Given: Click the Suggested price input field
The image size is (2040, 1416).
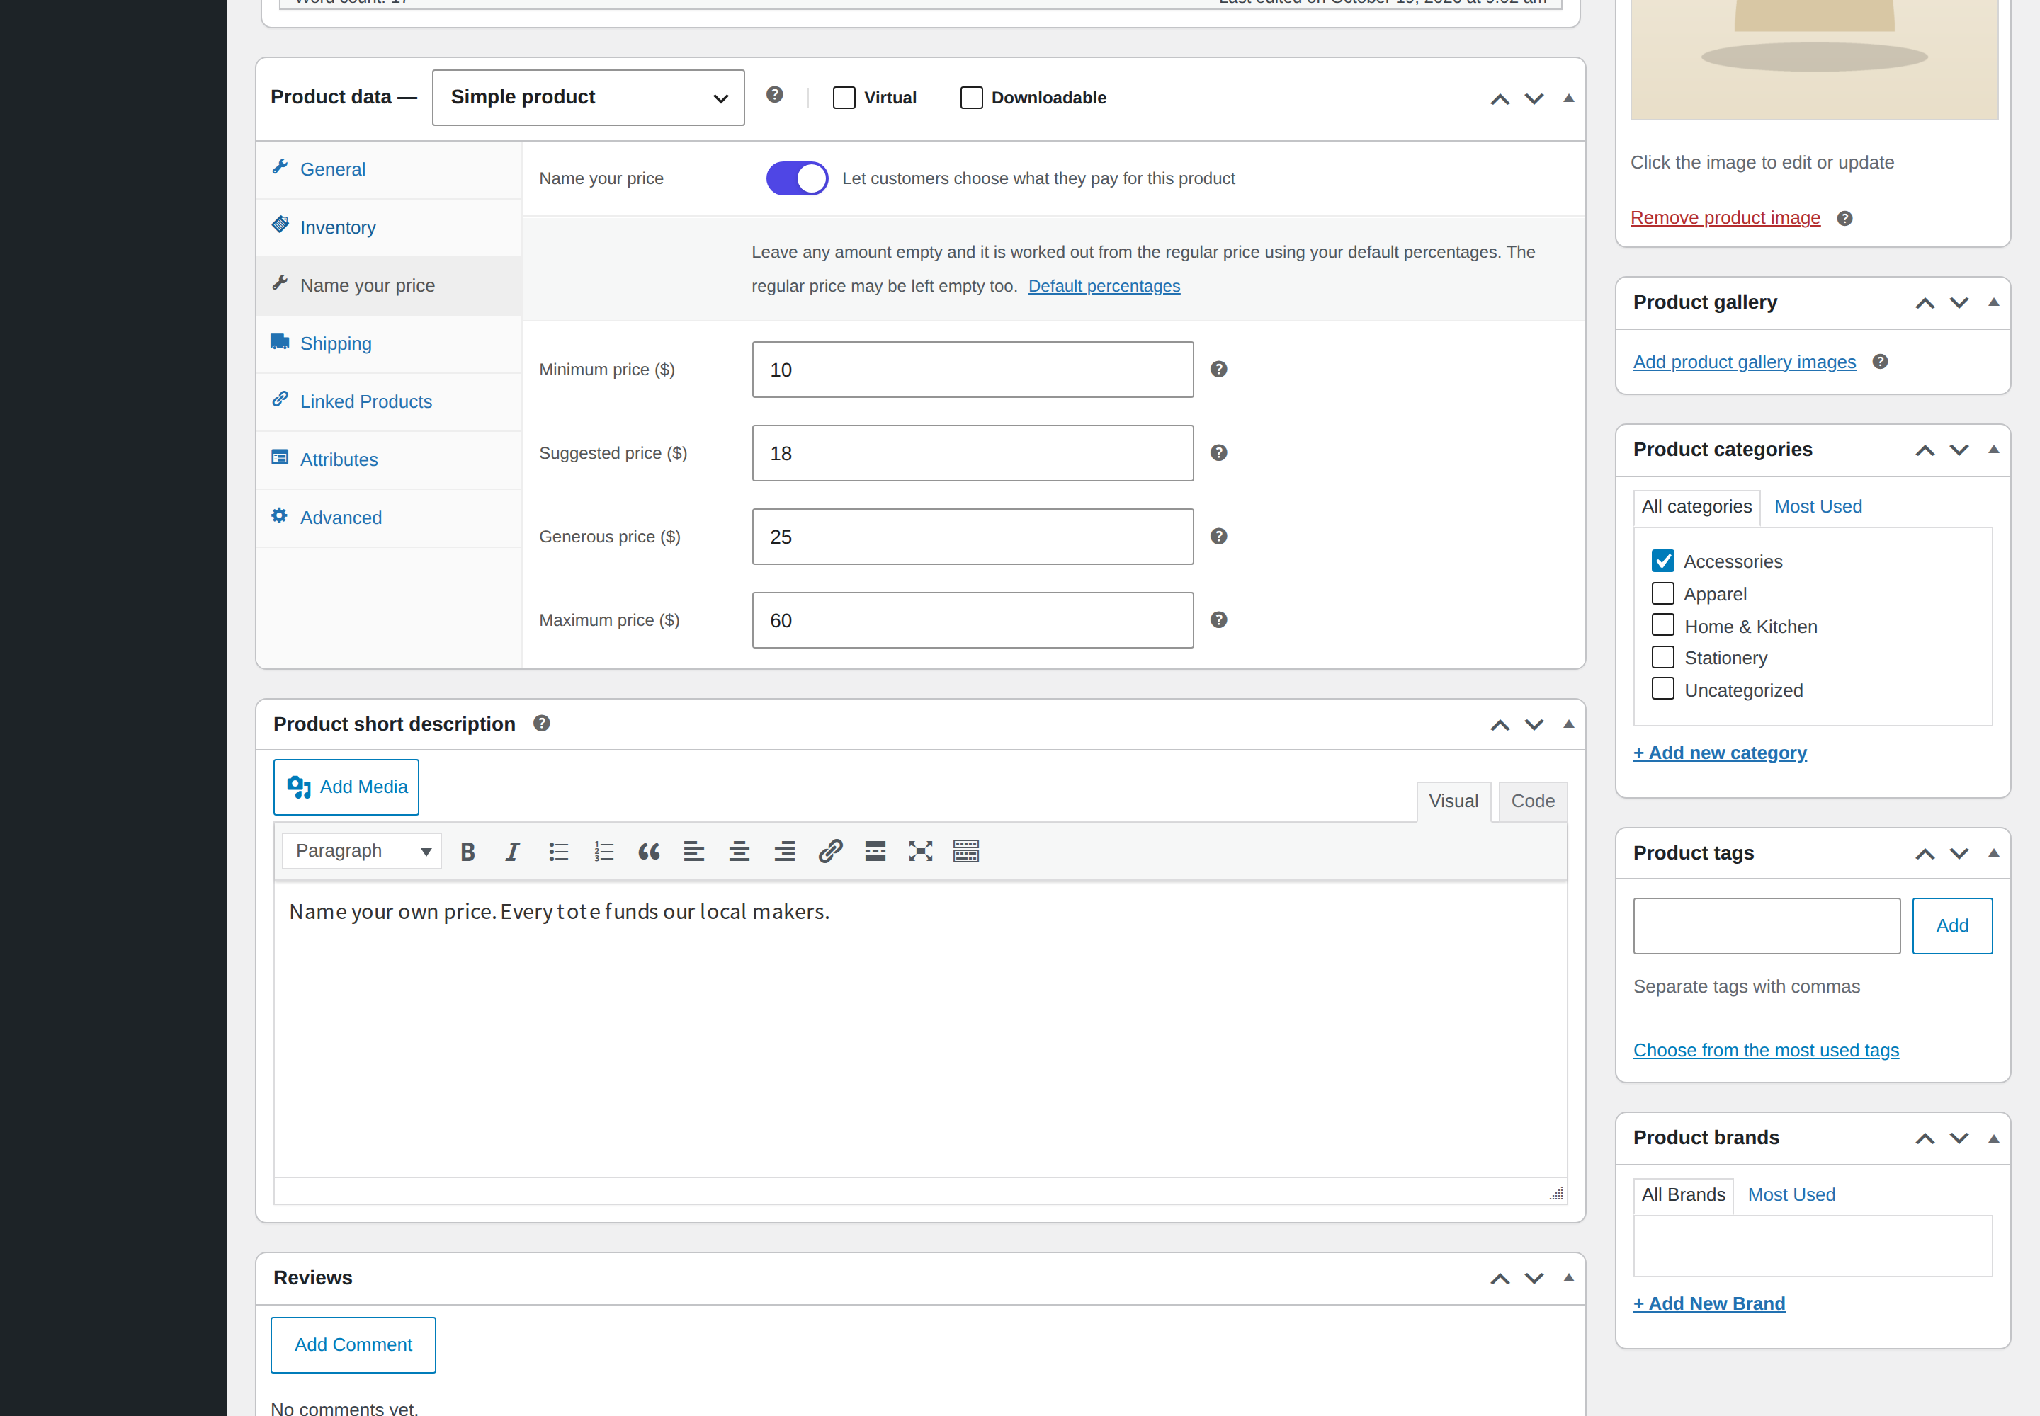Looking at the screenshot, I should click(973, 453).
